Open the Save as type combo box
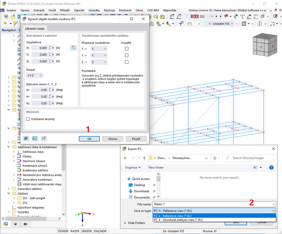282x234 pixels. 214,211
